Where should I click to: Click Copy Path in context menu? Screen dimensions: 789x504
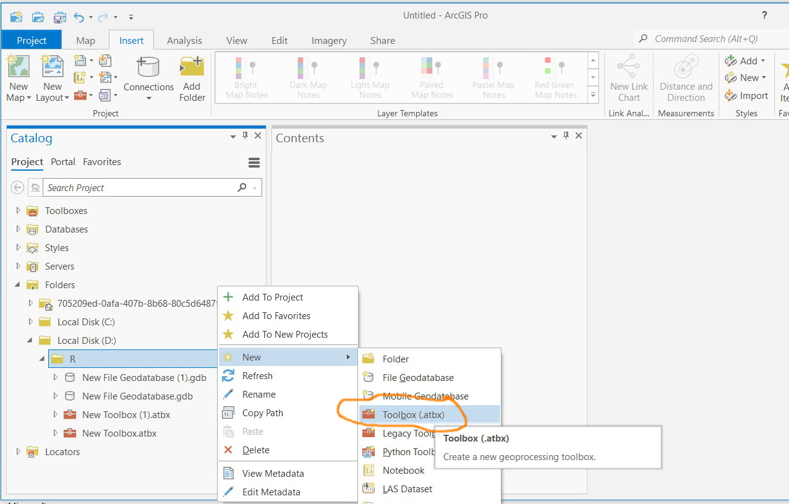point(288,413)
